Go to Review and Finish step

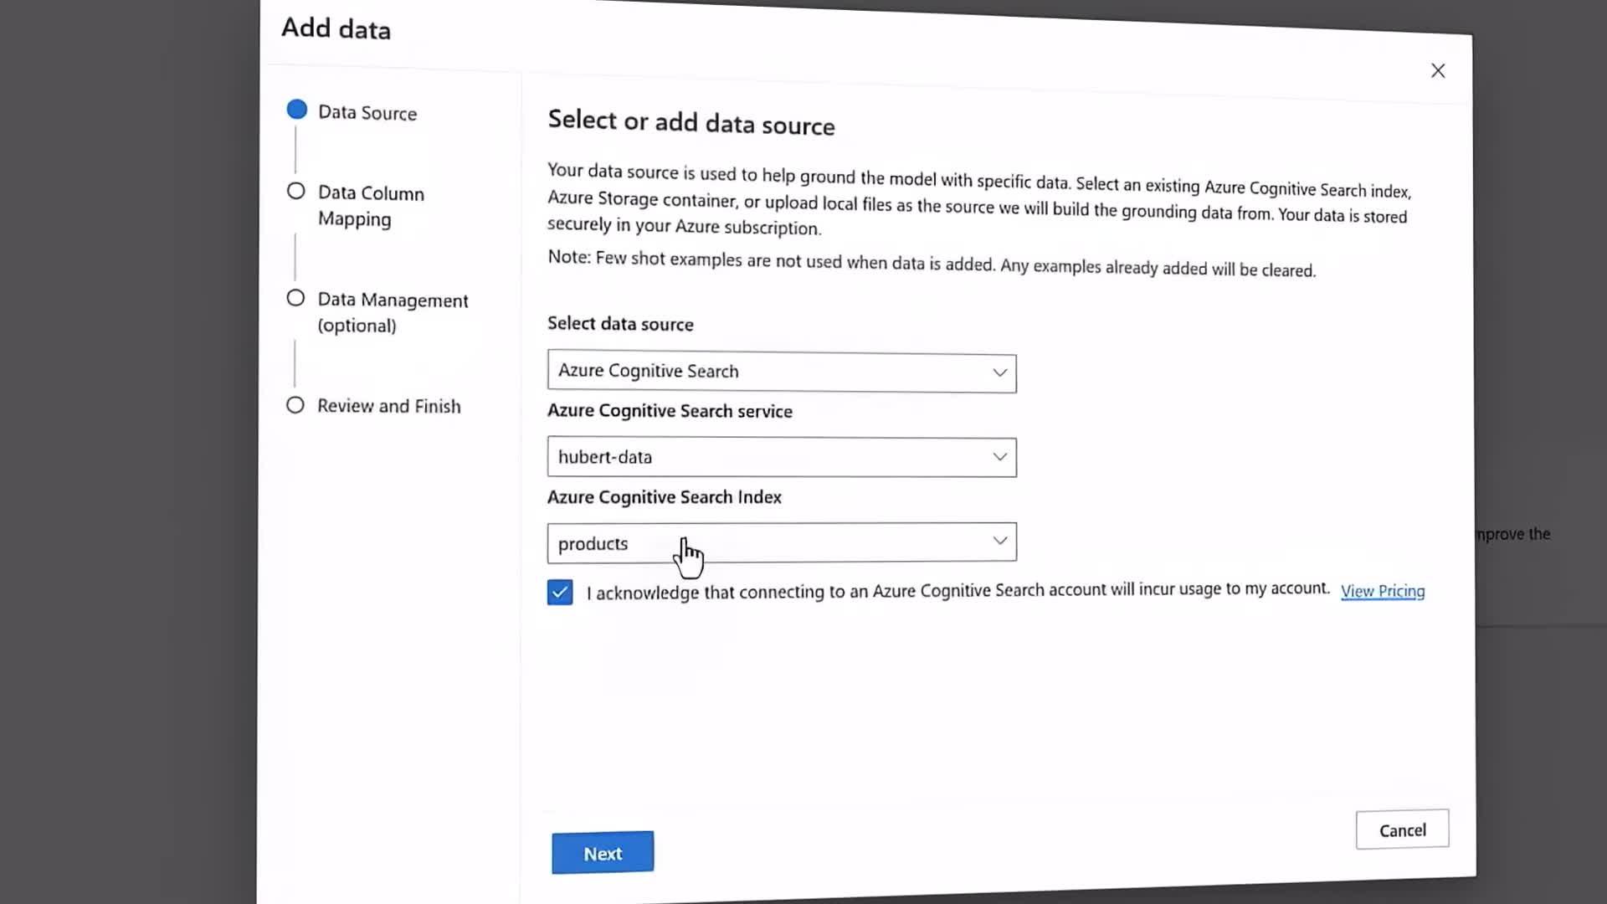tap(388, 406)
